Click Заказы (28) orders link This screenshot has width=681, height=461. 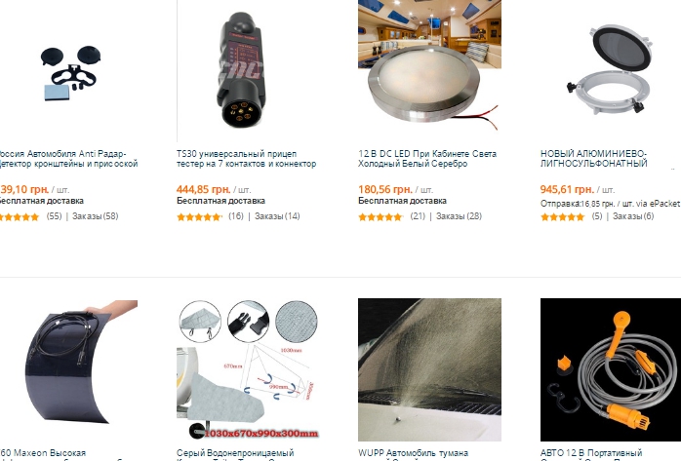(x=459, y=216)
